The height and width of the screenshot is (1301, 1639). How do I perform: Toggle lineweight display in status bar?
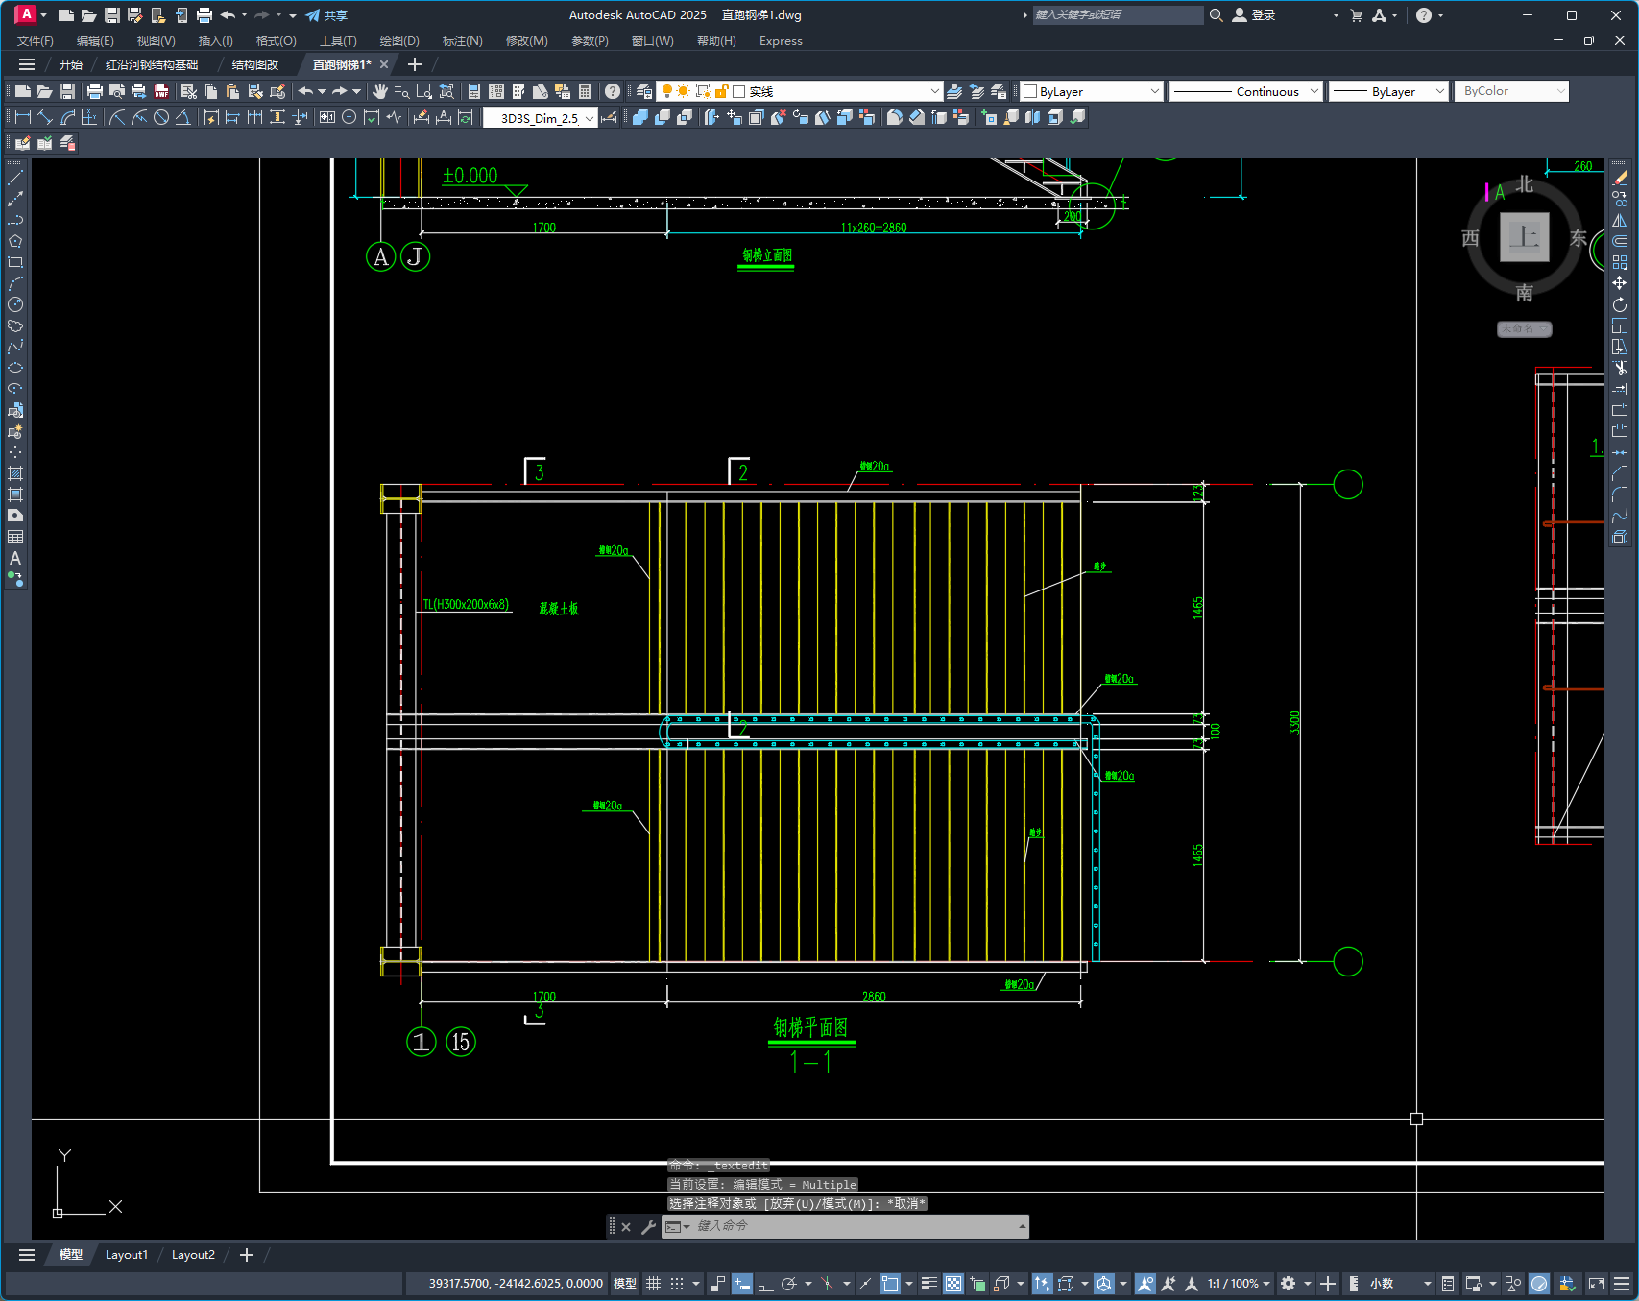coord(929,1284)
